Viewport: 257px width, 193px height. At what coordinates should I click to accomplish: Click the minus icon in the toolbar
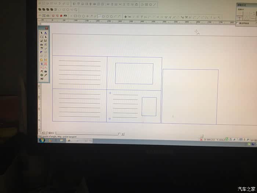(x=130, y=17)
